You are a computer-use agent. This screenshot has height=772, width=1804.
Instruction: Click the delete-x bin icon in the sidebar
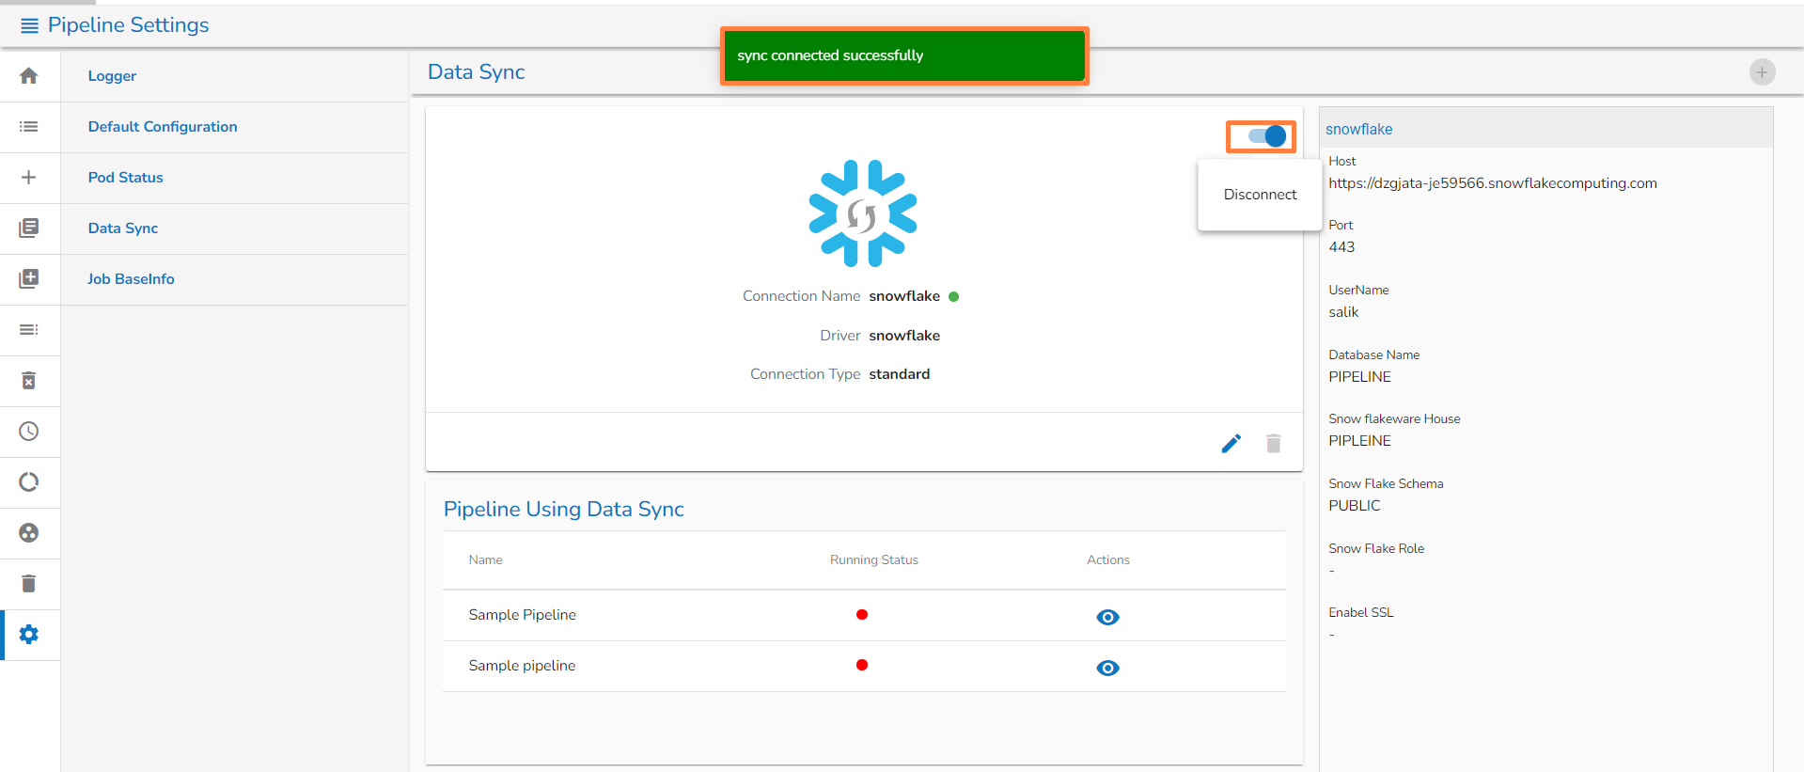pos(29,380)
